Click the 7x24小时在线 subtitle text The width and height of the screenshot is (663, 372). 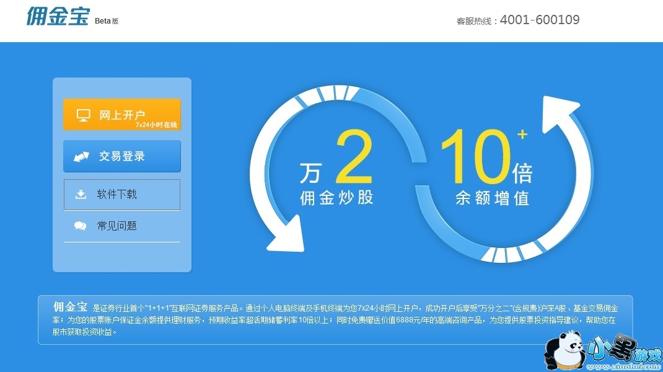tap(156, 125)
